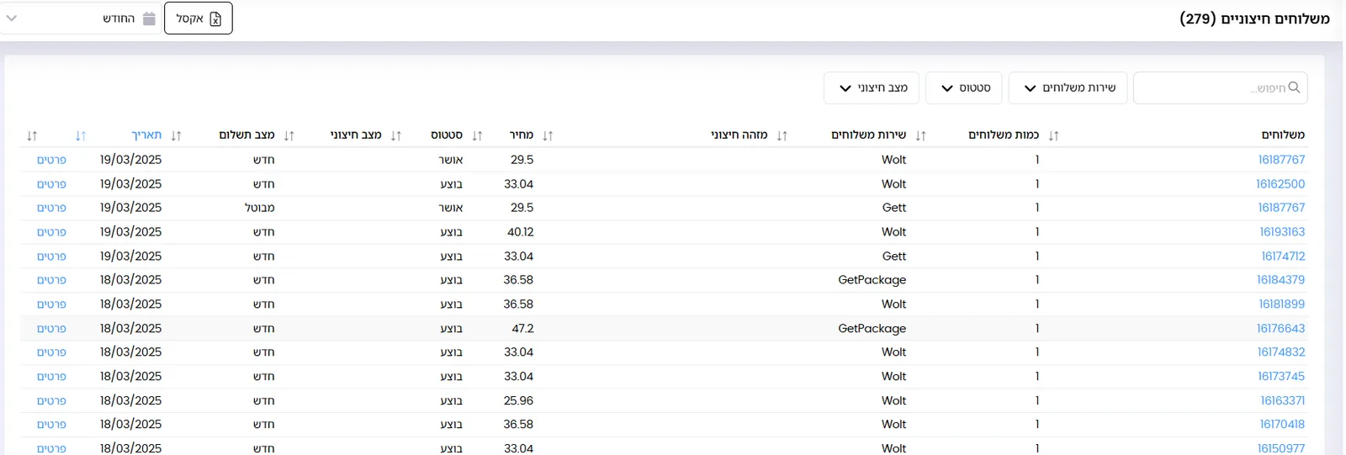
Task: Open shipment link 16162500
Action: [x=1280, y=184]
